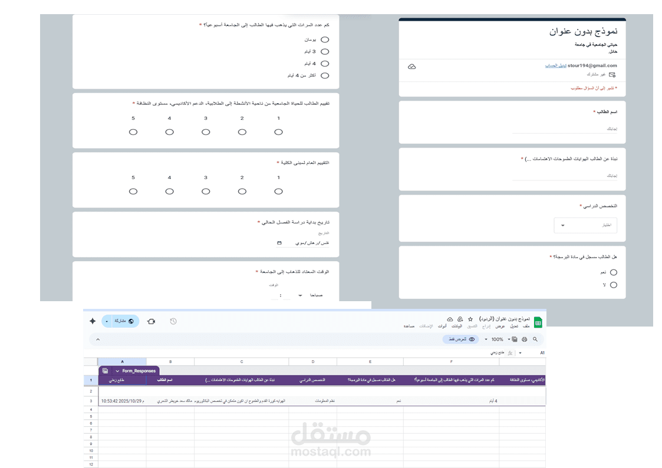Click the cloud saved status icon on the form
Viewport: 662px width, 468px height.
tap(411, 67)
